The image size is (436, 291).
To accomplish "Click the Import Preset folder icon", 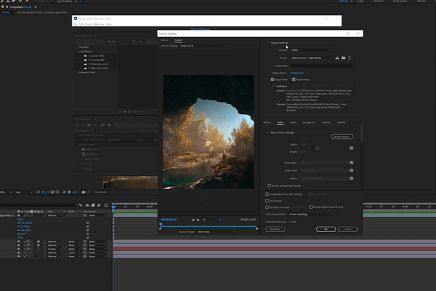I will 343,58.
